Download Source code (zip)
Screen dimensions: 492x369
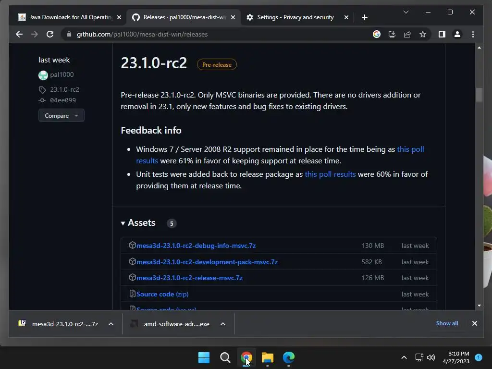pyautogui.click(x=162, y=295)
